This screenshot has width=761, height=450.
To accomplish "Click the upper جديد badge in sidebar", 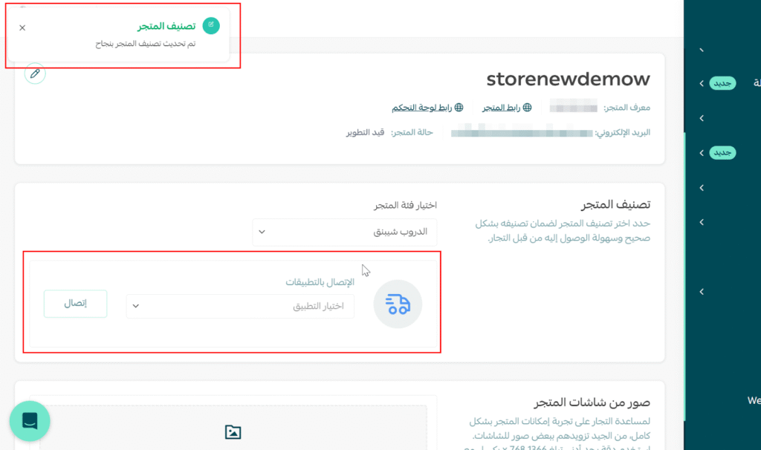I will click(x=722, y=84).
